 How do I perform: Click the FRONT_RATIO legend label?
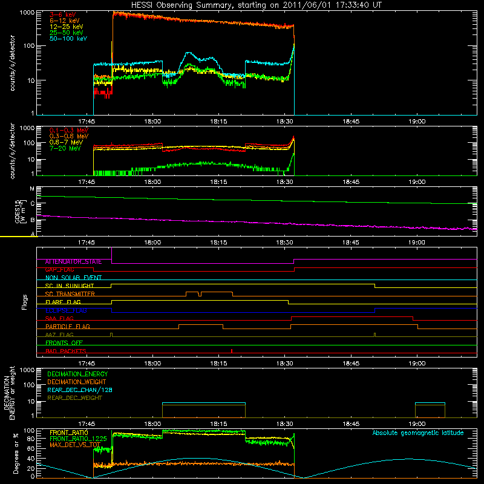[69, 433]
